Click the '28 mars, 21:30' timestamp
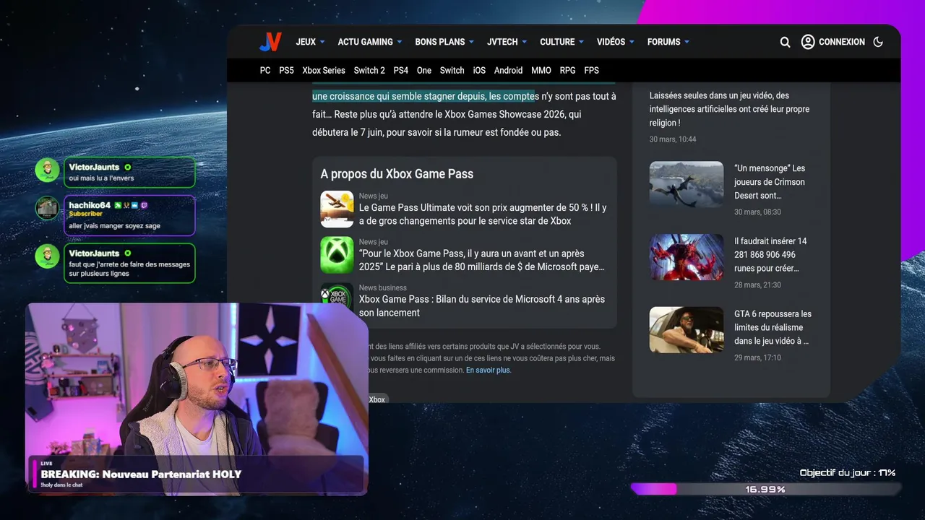 click(x=757, y=285)
